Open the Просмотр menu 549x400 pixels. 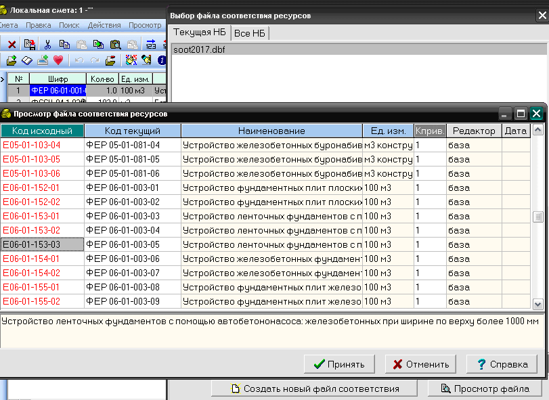tap(145, 25)
